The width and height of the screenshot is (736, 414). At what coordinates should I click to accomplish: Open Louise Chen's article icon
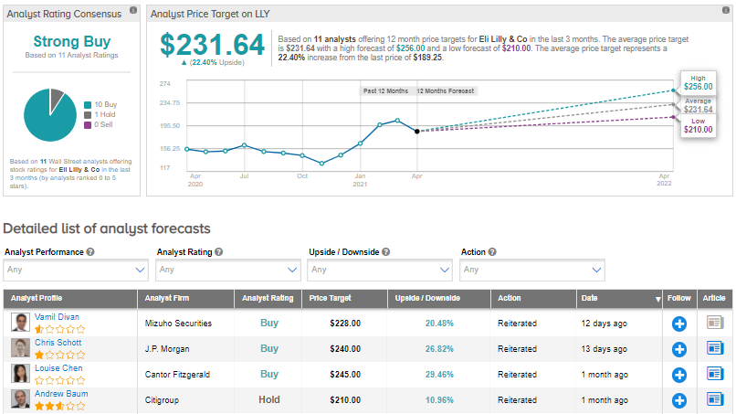coord(714,375)
